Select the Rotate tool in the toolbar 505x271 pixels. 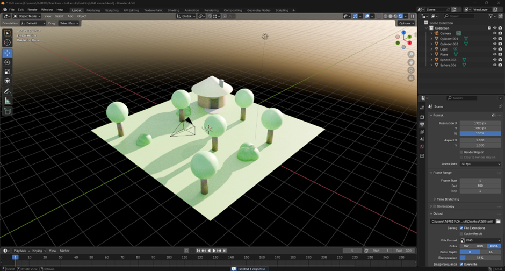(8, 62)
